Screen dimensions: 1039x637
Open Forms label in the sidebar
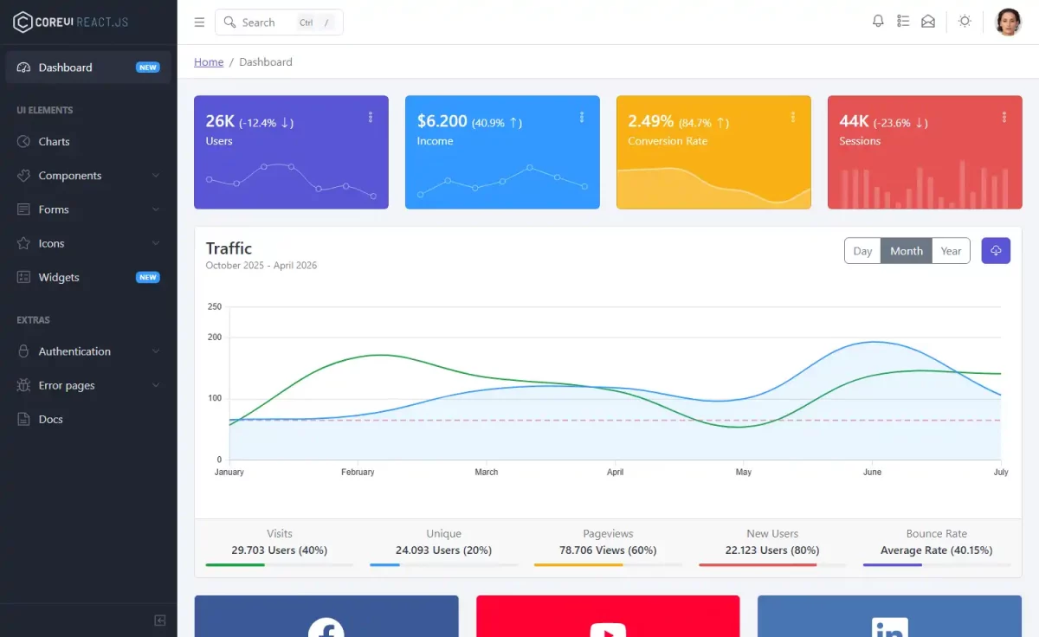(x=54, y=209)
